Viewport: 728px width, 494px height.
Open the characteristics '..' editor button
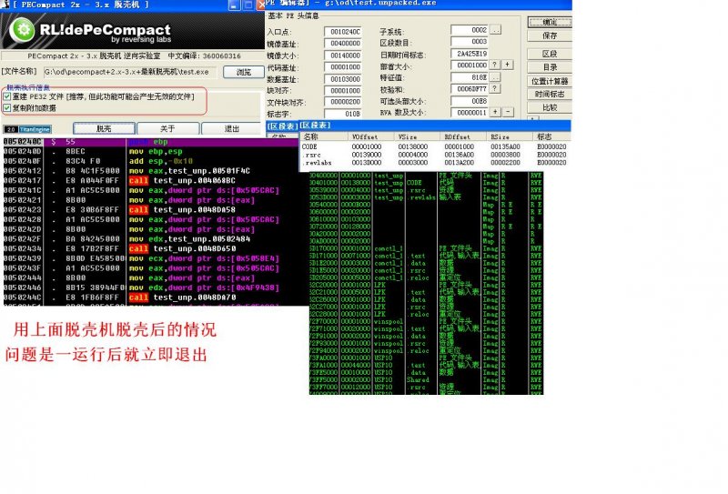point(494,77)
